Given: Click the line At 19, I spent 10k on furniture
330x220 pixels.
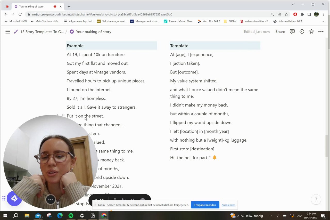Looking at the screenshot, I should point(96,55).
